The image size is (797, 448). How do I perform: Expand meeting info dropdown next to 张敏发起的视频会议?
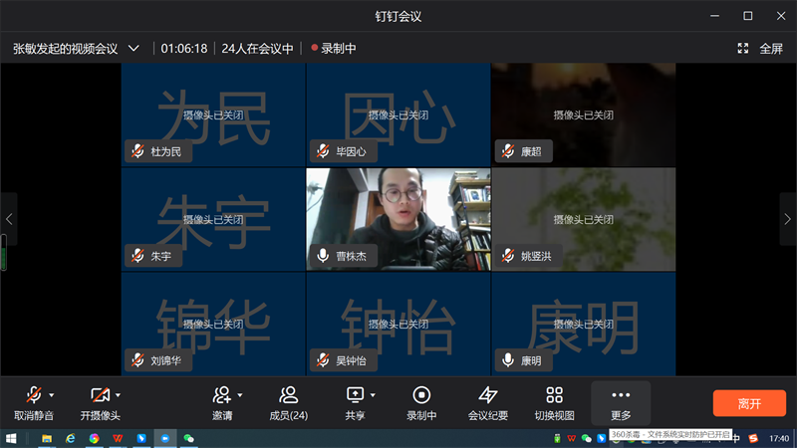click(133, 49)
